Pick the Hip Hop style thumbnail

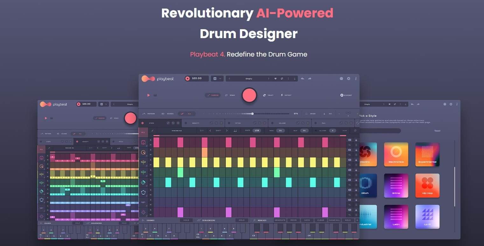coord(427,186)
